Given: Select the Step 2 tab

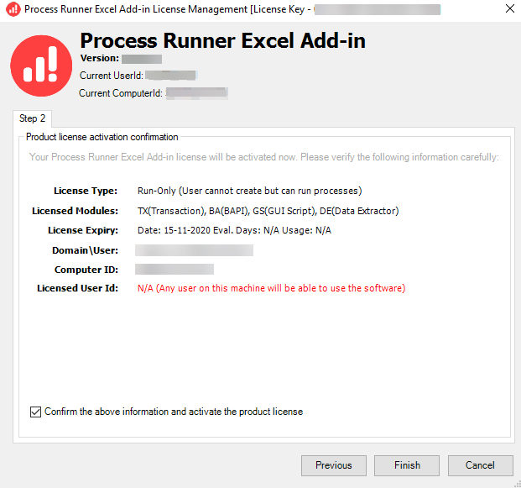Looking at the screenshot, I should pos(32,118).
